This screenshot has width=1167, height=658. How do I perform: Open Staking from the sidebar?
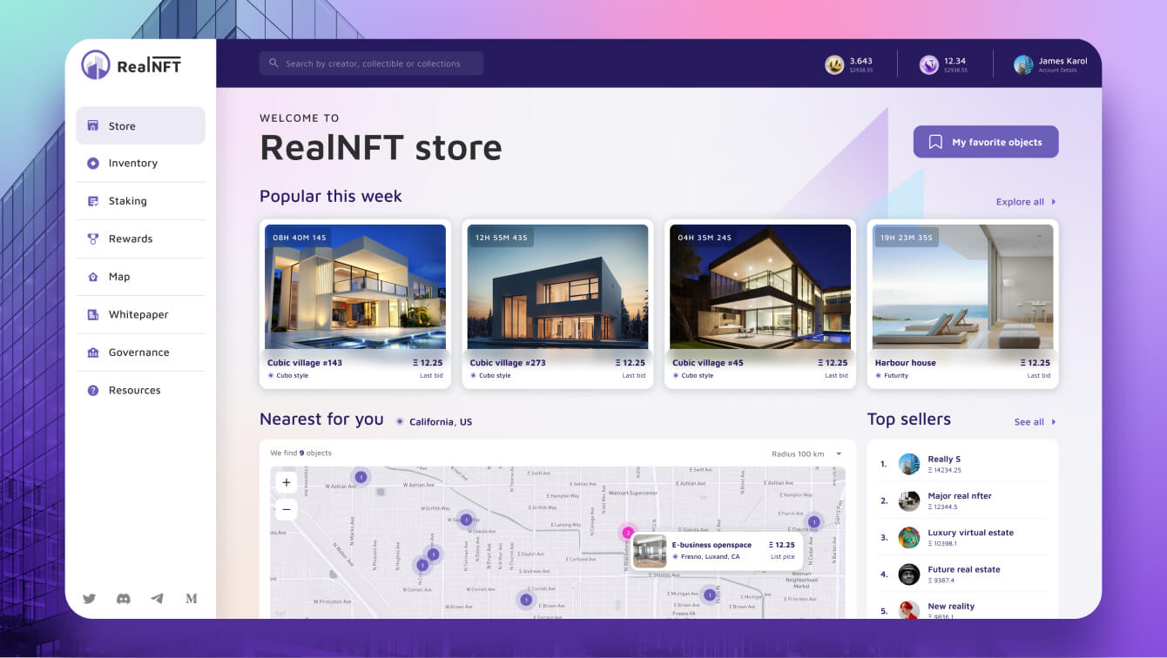(x=92, y=201)
